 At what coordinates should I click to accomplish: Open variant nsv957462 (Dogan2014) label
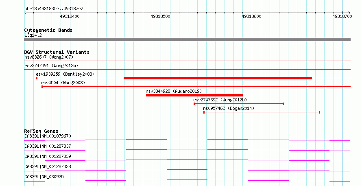[x=229, y=108]
